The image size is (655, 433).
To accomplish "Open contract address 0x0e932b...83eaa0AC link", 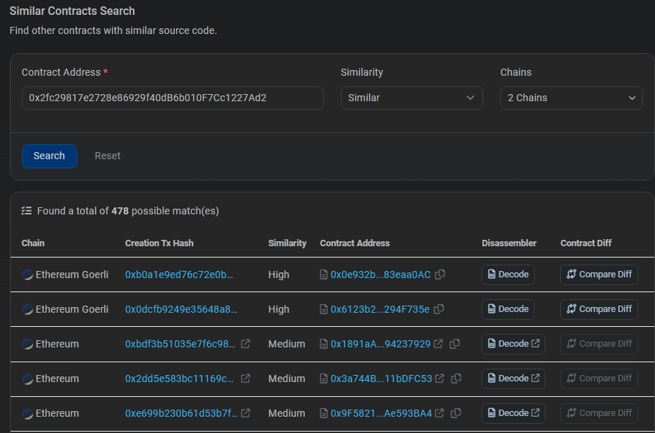I will point(381,275).
